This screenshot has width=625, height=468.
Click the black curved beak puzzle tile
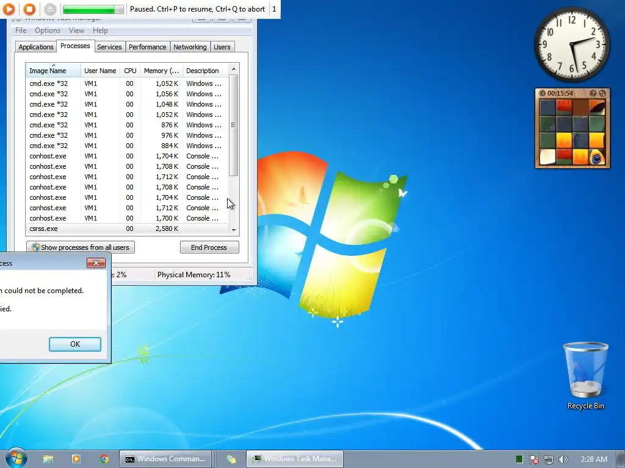597,107
